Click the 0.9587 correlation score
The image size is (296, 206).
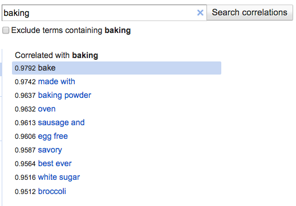pos(25,150)
